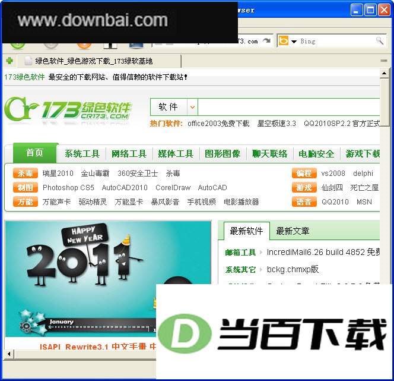The image size is (394, 381).
Task: Open the 邮箱工具 category link
Action: coord(240,253)
